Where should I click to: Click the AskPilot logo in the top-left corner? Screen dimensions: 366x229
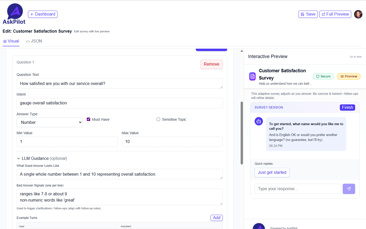coord(14,12)
